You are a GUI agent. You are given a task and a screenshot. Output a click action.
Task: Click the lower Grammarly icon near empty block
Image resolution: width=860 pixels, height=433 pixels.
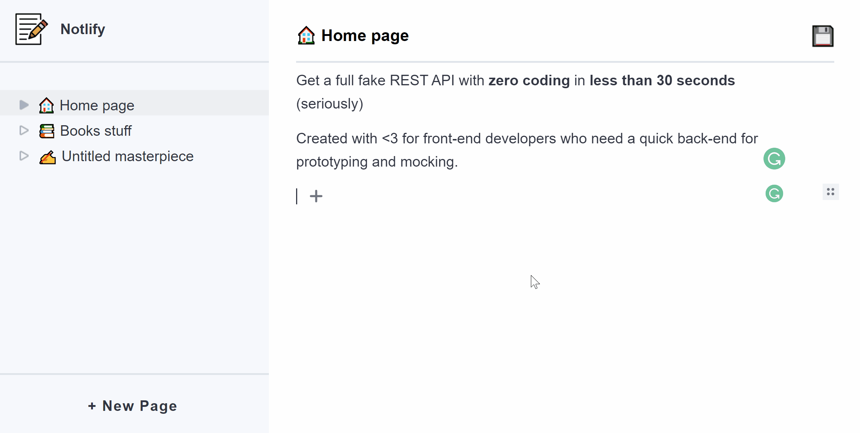[774, 193]
